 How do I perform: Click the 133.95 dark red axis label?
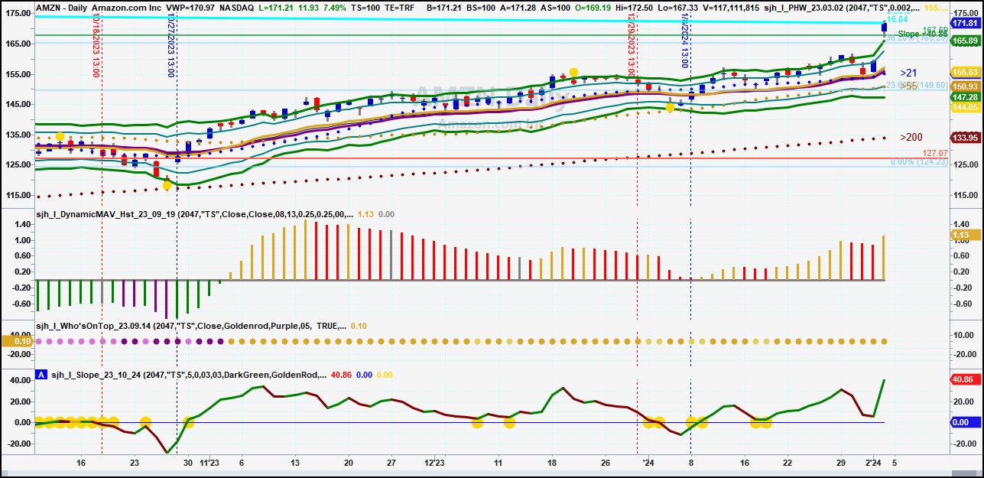point(966,138)
